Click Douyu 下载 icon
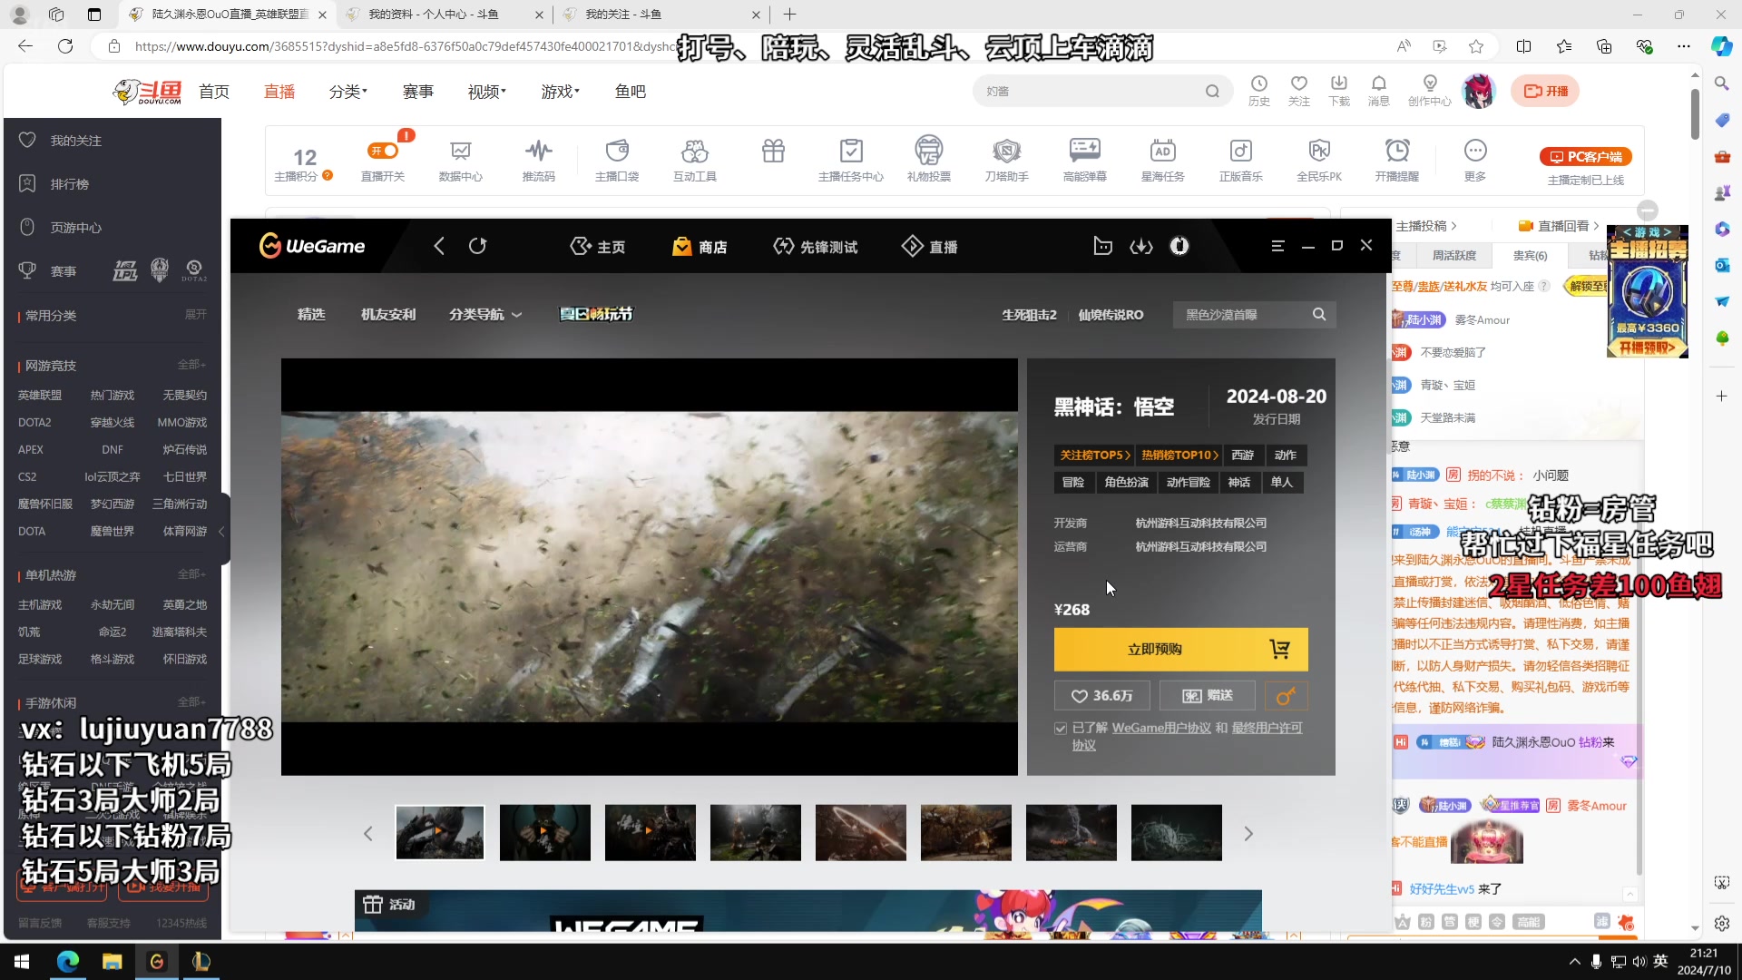 (x=1339, y=91)
